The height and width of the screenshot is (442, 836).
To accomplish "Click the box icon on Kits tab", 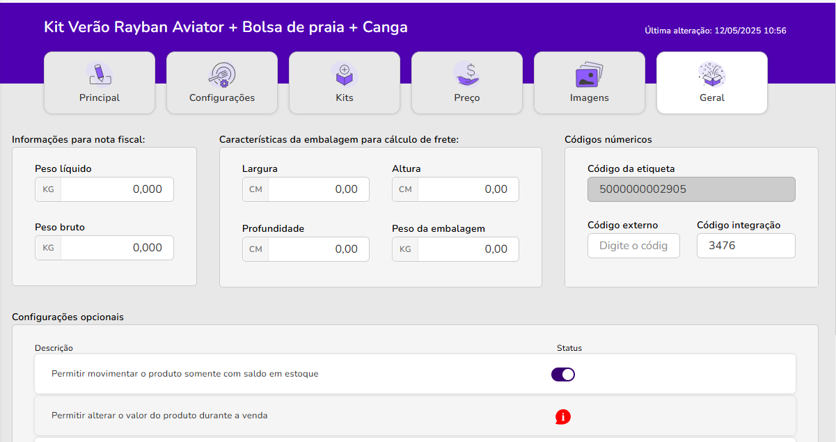I will coord(345,73).
